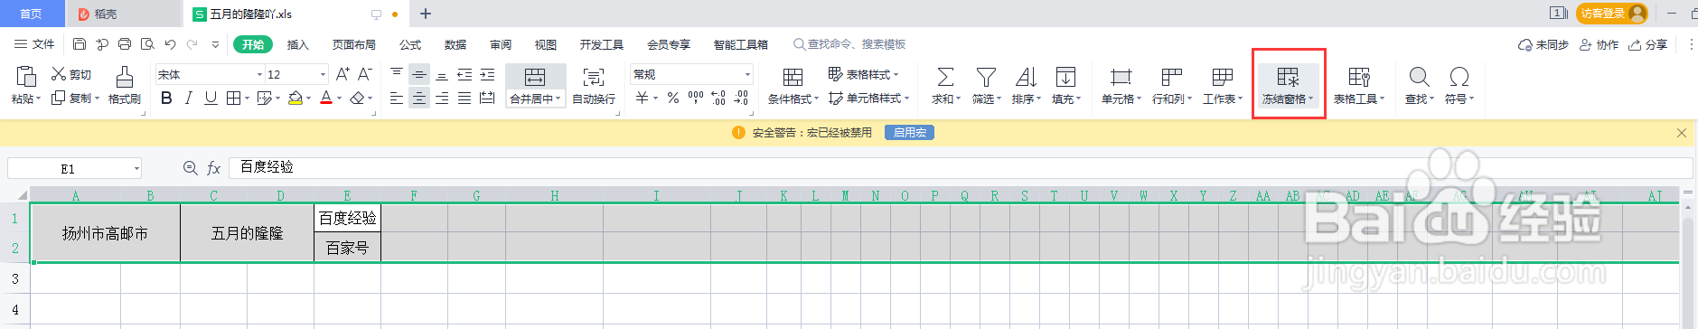Click the Share (分享) button
Screen dimensions: 1698x329
coord(1647,44)
